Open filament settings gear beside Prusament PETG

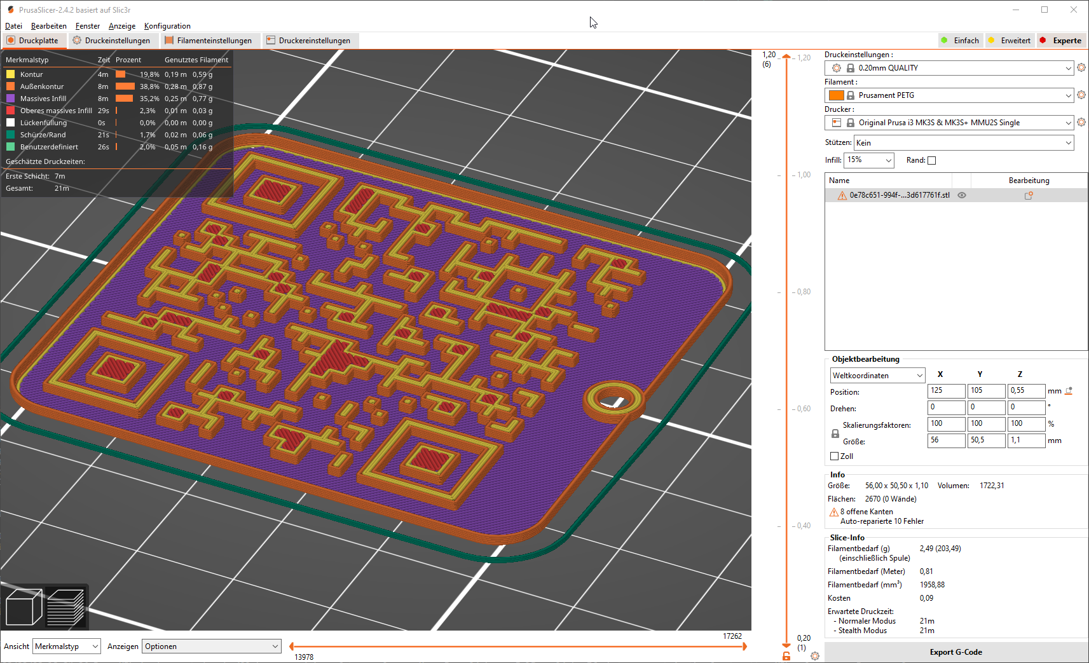click(x=1081, y=95)
